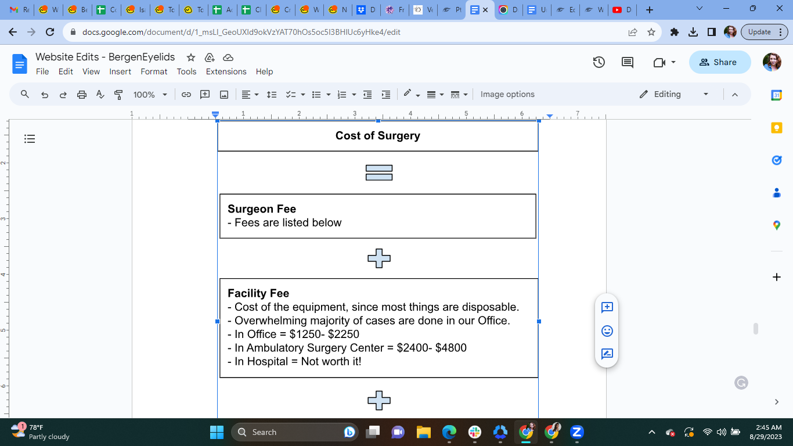
Task: Click the Insert link icon
Action: 186,95
